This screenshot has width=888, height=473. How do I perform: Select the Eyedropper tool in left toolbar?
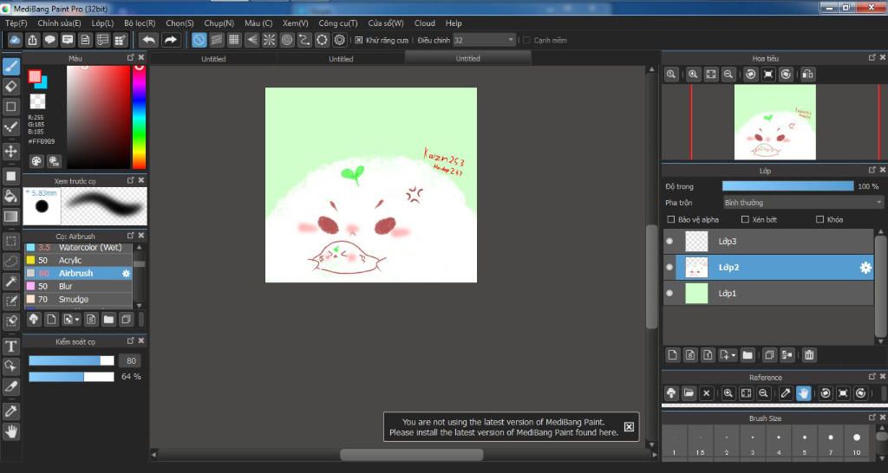click(x=10, y=411)
